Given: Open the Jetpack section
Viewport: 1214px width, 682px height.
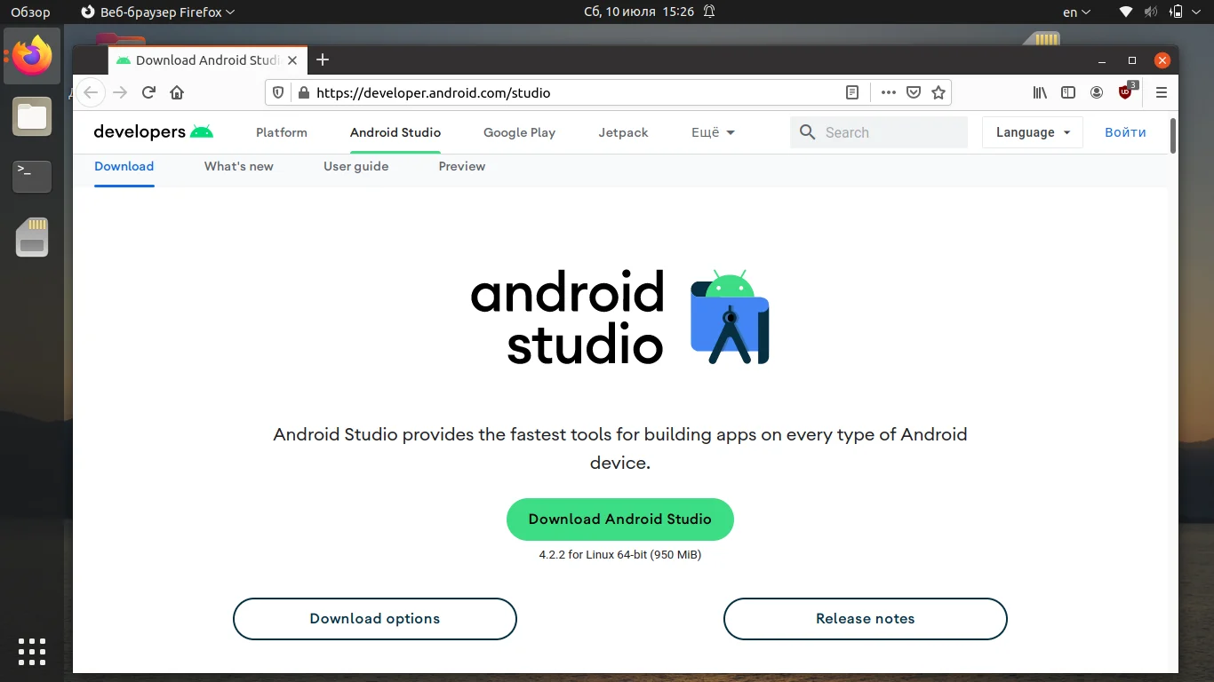Looking at the screenshot, I should tap(623, 132).
